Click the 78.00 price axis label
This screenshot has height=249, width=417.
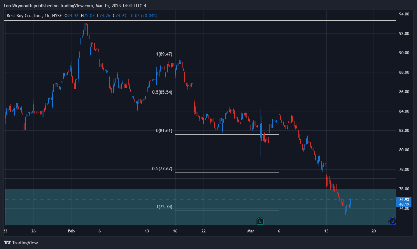(404, 169)
